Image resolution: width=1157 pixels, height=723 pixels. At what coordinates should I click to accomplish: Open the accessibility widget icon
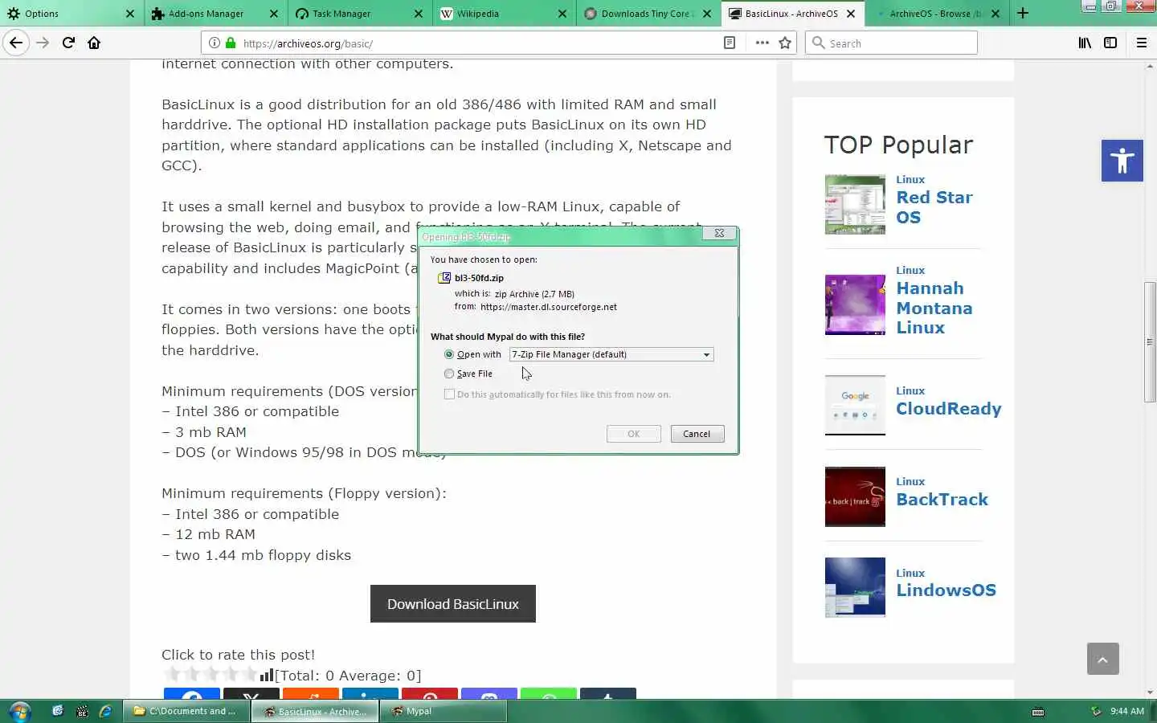1122,161
